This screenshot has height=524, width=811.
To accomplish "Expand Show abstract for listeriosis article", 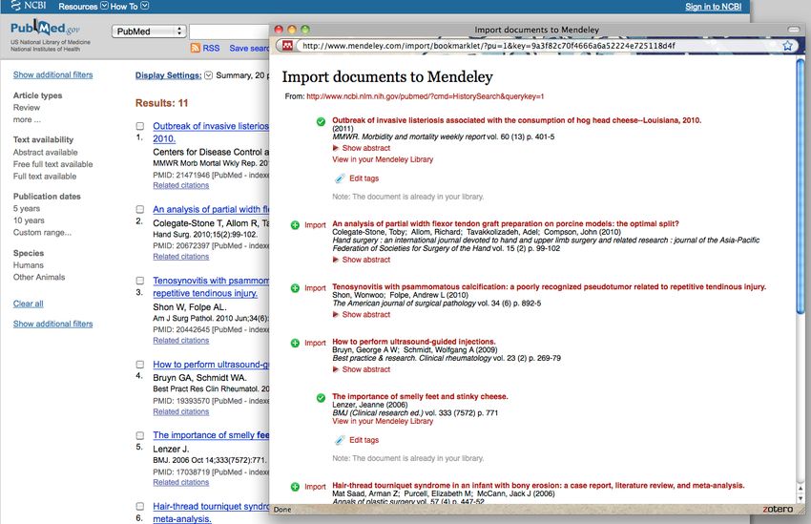I will click(361, 148).
